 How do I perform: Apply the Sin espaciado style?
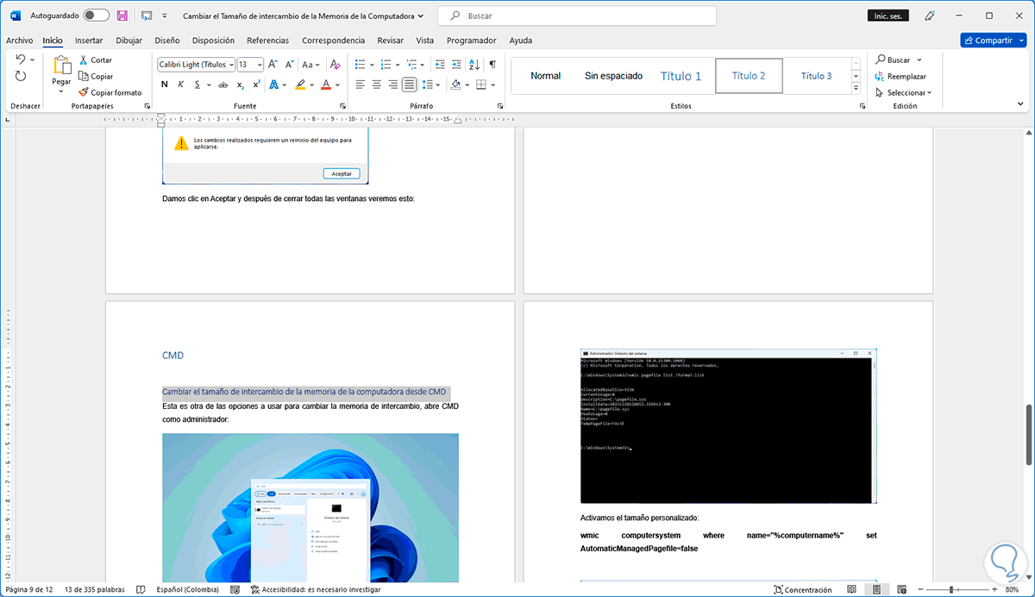613,76
